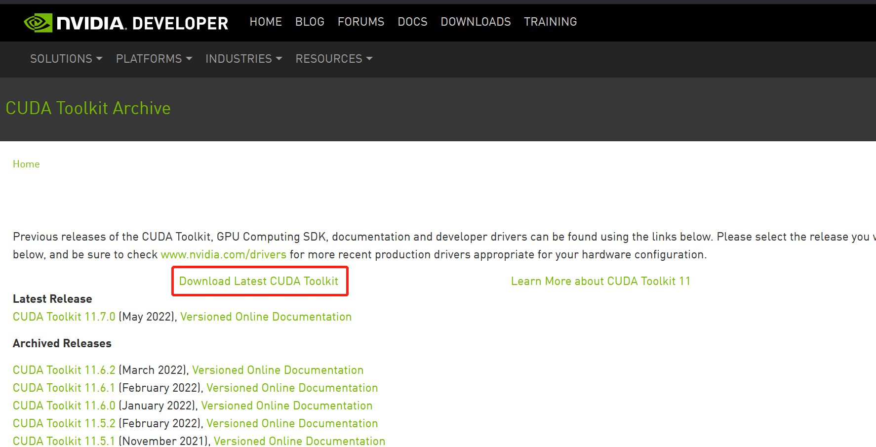Open Versioned Online Documentation for 11.6.0
This screenshot has width=876, height=447.
point(286,406)
